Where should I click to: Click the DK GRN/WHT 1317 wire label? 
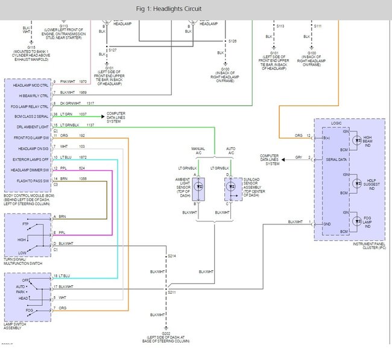[77, 103]
